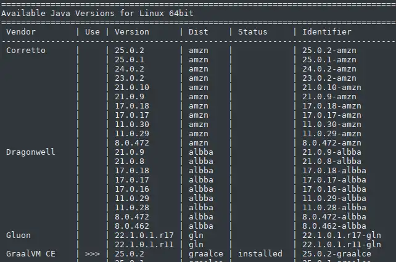Screen dimensions: 396x262
Task: Click the Identifier column header
Action: tap(327, 31)
